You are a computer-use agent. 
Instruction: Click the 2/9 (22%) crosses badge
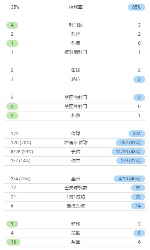pos(131,161)
